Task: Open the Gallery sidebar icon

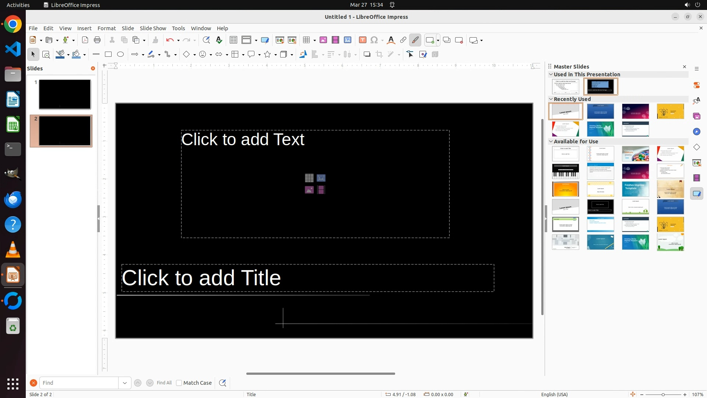Action: click(697, 116)
